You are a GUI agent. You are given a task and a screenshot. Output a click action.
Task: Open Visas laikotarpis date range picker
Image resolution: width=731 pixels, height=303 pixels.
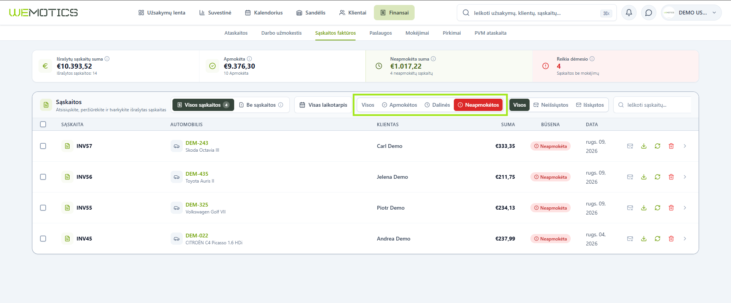coord(323,105)
